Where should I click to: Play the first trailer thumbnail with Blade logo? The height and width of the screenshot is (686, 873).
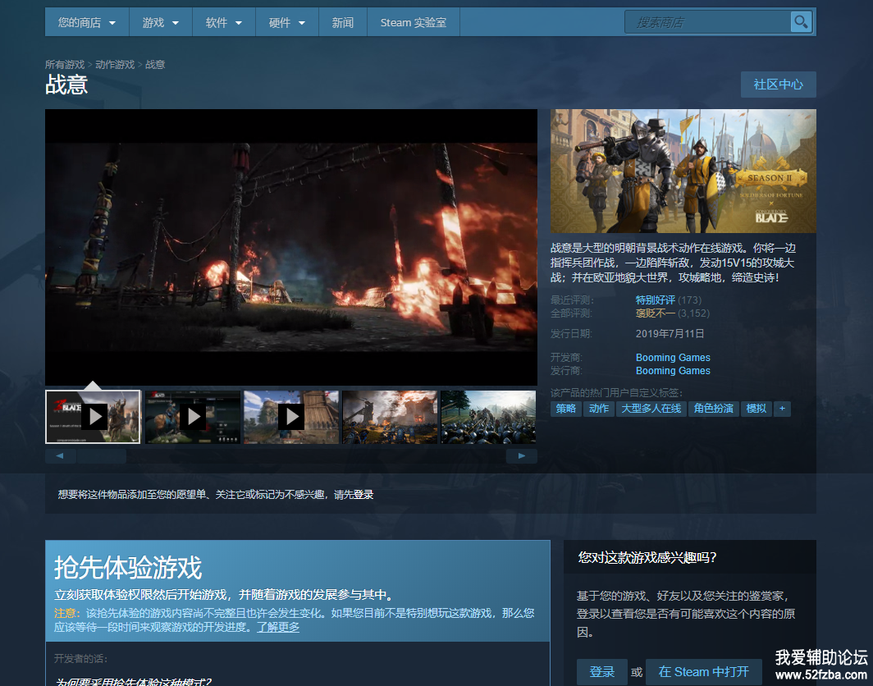(x=93, y=417)
